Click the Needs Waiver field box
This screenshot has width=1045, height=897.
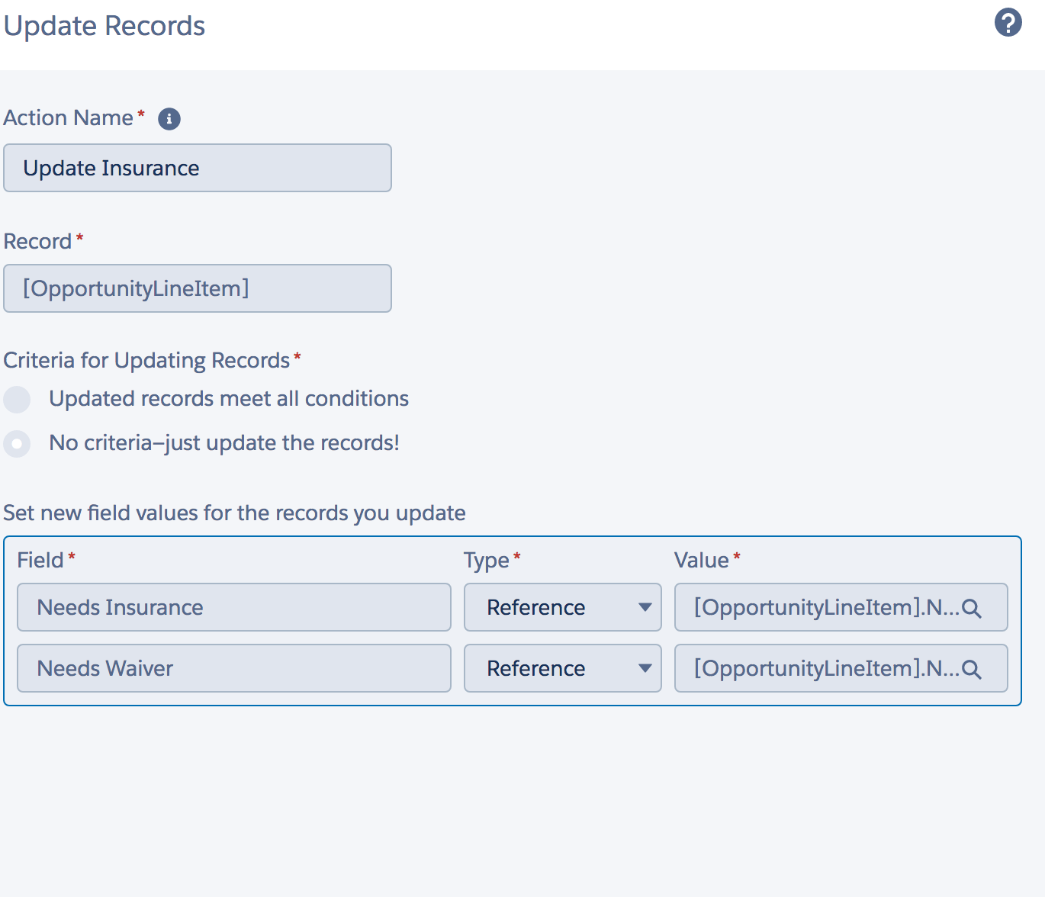pyautogui.click(x=233, y=668)
